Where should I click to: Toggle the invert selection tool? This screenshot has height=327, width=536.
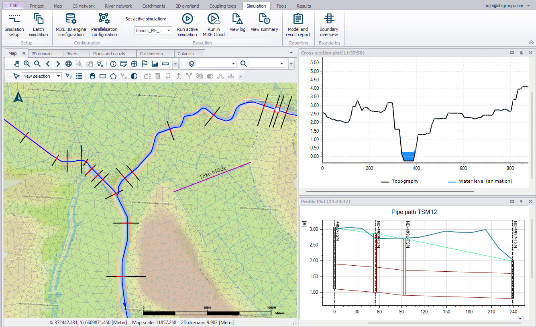click(134, 76)
